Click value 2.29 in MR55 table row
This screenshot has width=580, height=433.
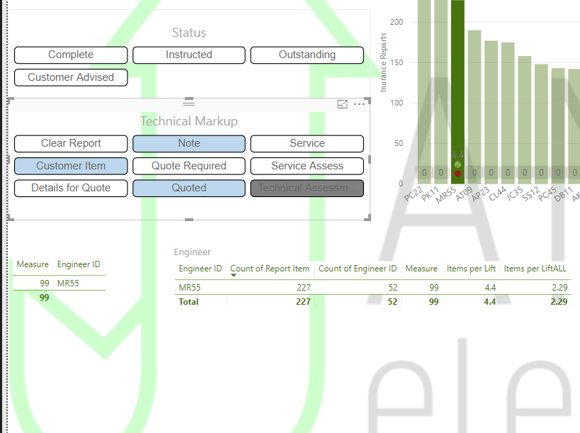click(559, 288)
